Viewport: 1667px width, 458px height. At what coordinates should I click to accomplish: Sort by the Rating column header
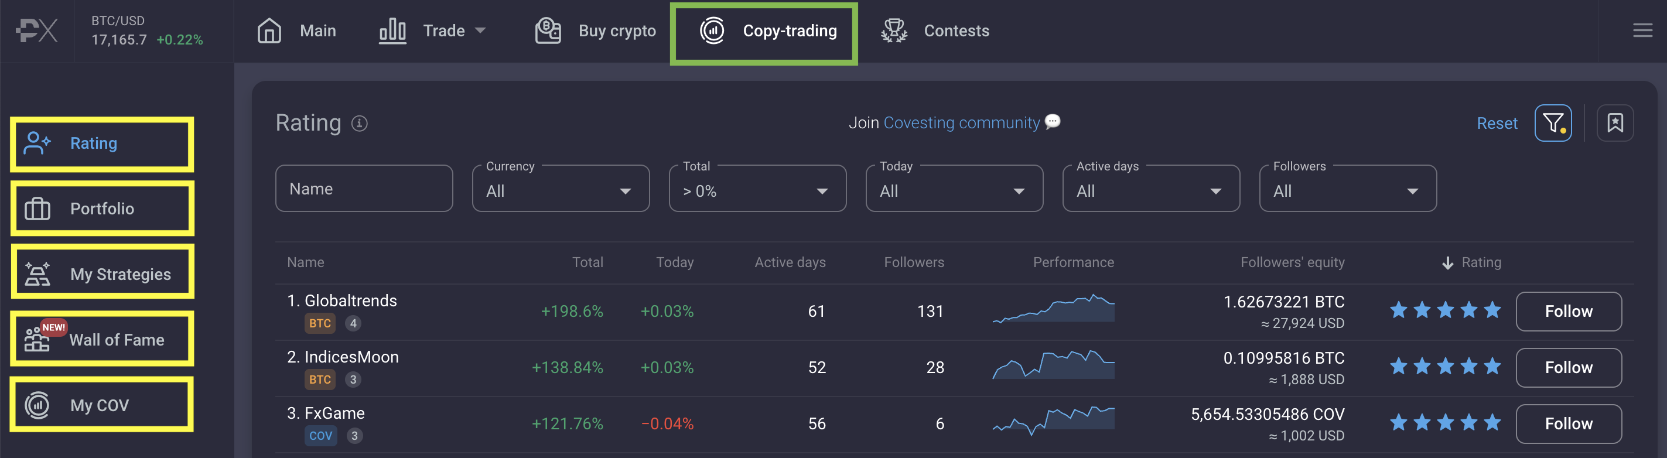click(x=1480, y=262)
